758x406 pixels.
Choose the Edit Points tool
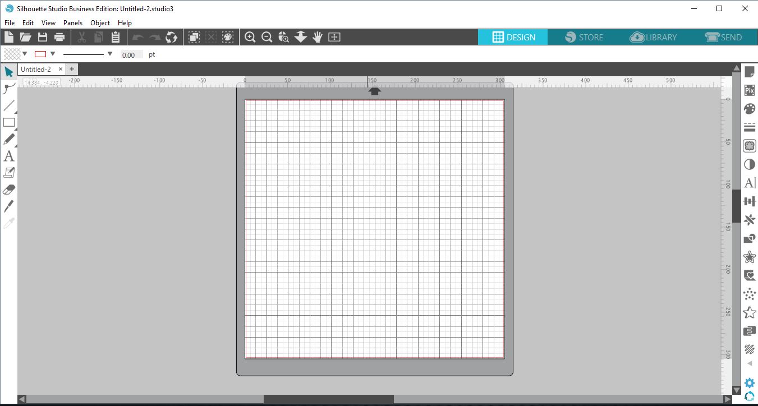pyautogui.click(x=8, y=88)
